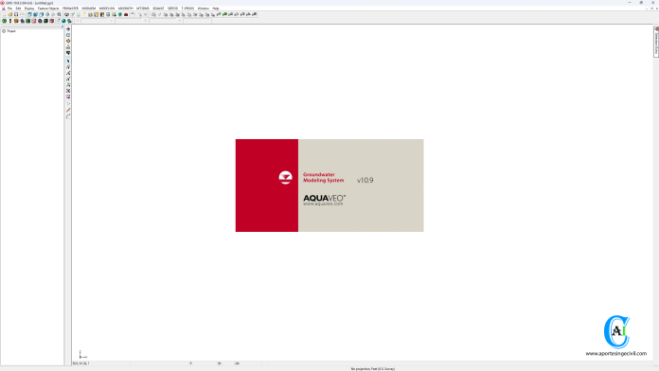Image resolution: width=659 pixels, height=371 pixels.
Task: Click the v10.9 version text on splash
Action: pos(365,180)
